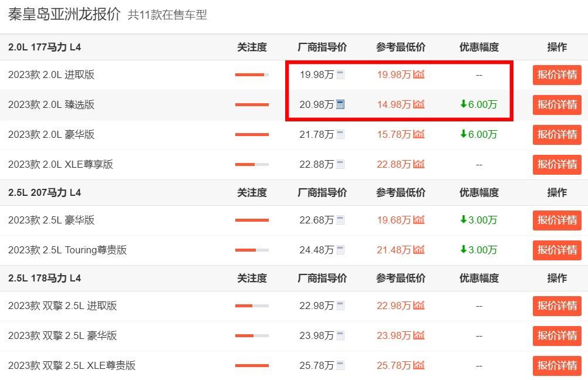
Task: View price trend chart for 双擎 2.5L XLE尊贵版
Action: pyautogui.click(x=419, y=365)
